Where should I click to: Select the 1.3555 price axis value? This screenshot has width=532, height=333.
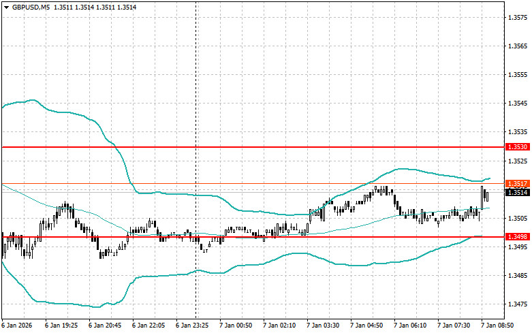click(x=518, y=75)
